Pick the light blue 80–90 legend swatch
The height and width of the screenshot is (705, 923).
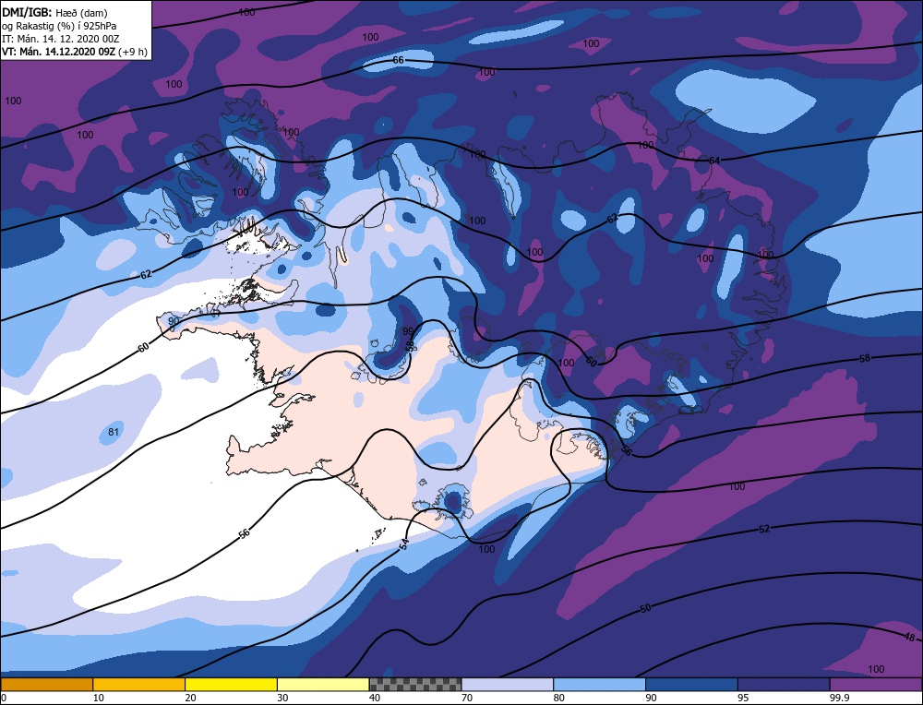[599, 684]
